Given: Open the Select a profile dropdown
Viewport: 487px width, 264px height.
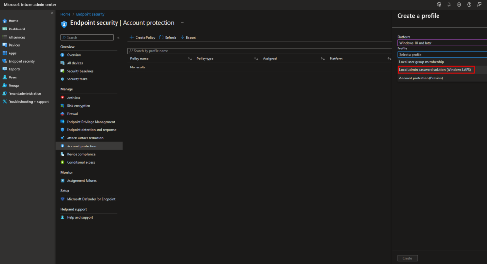Looking at the screenshot, I should click(442, 54).
